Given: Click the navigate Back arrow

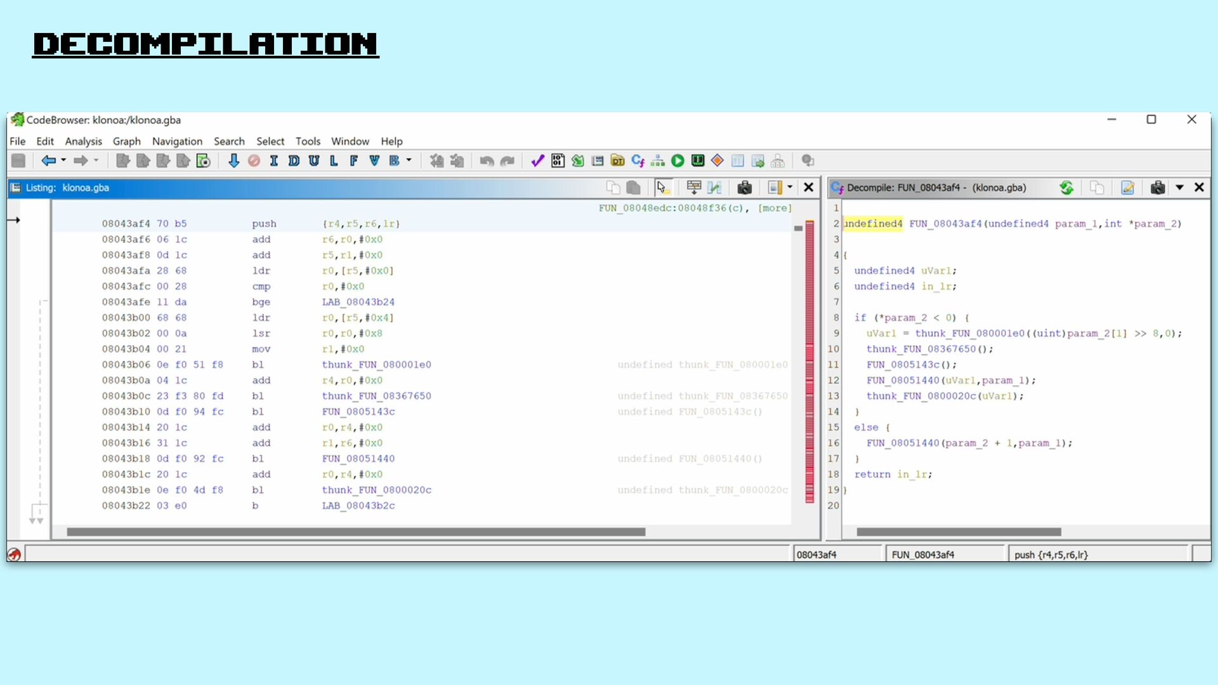Looking at the screenshot, I should click(48, 161).
